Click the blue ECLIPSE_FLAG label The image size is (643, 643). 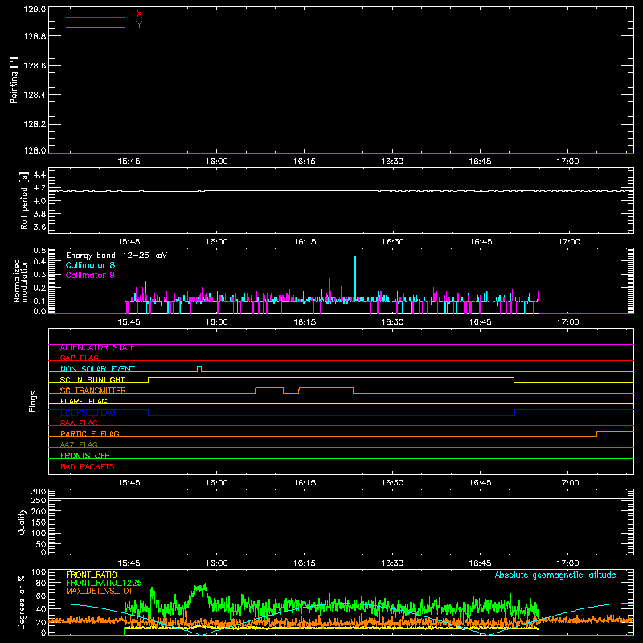pyautogui.click(x=88, y=412)
